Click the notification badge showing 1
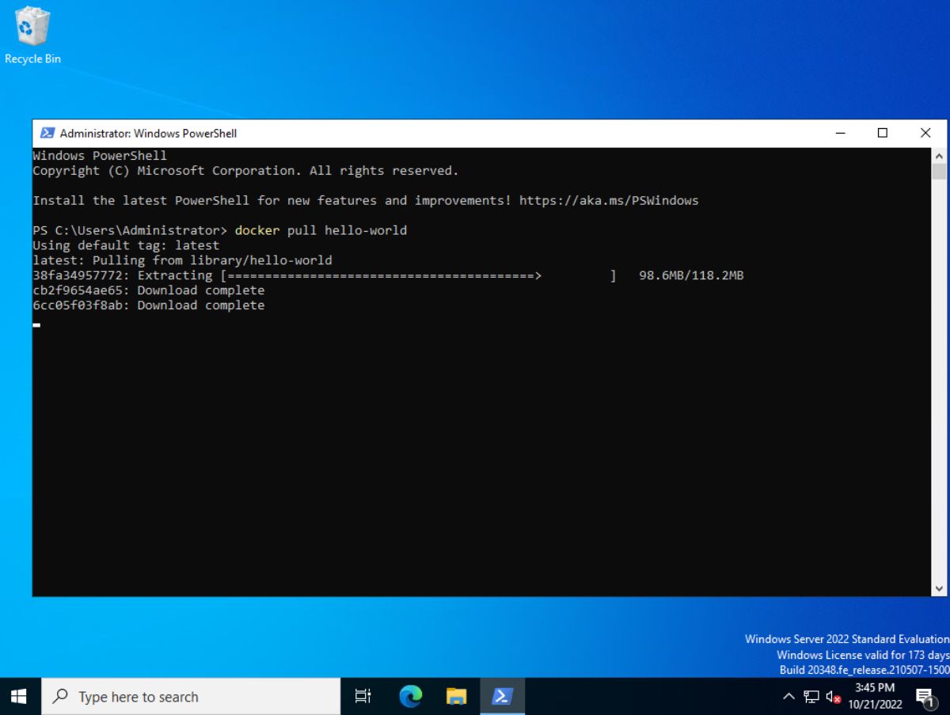Viewport: 950px width, 715px height. tap(932, 703)
